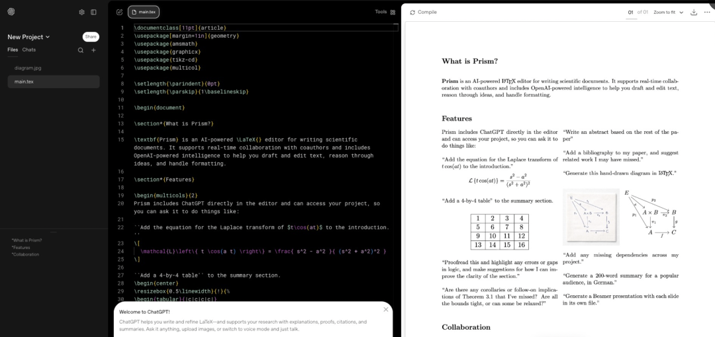Expand the New Project dropdown
715x337 pixels.
click(x=29, y=37)
